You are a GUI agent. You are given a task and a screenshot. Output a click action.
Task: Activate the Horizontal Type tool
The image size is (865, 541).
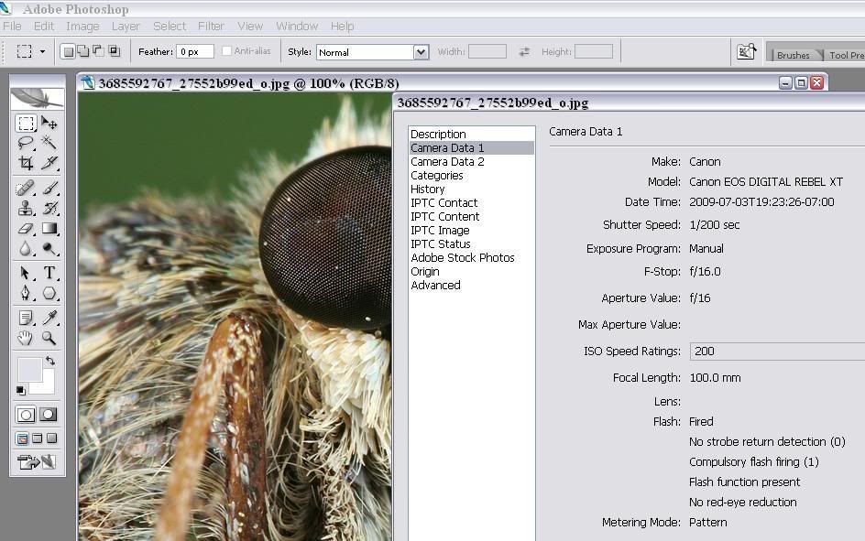(x=49, y=273)
